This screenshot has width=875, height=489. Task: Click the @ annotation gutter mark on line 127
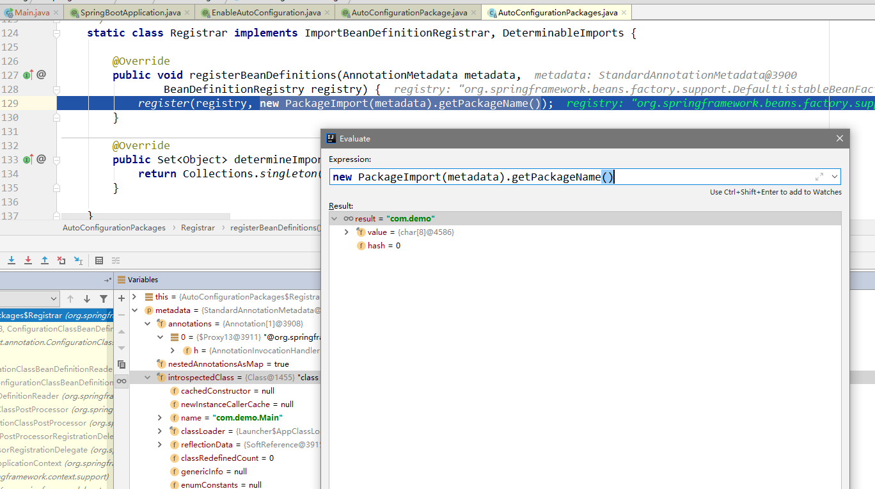tap(41, 74)
